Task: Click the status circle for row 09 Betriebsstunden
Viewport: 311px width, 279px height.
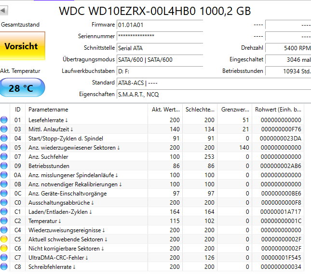Action: (x=4, y=166)
